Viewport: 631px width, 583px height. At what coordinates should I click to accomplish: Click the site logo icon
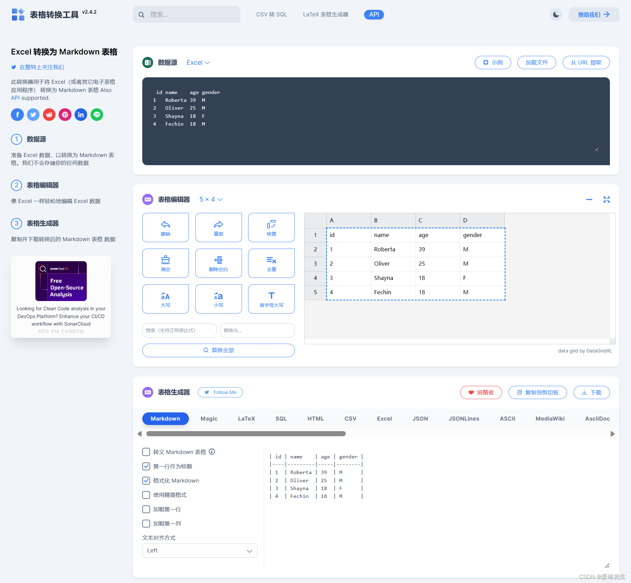(18, 14)
